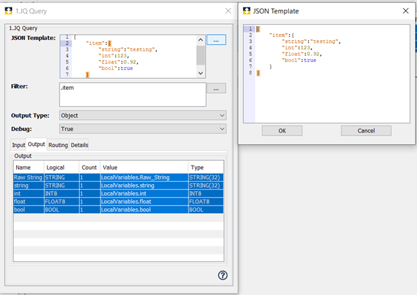Click the Type column header

pyautogui.click(x=206, y=168)
